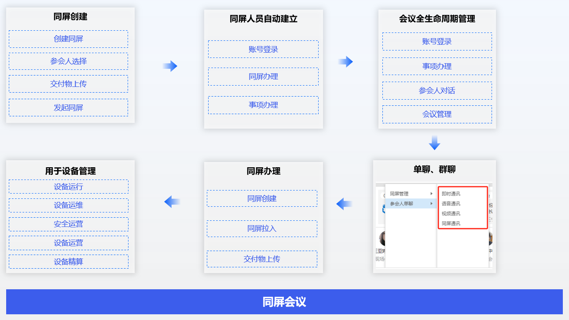Viewport: 569px width, 320px height.
Task: Click the right arrow before 会议全生命周期管理 panel
Action: pos(345,62)
